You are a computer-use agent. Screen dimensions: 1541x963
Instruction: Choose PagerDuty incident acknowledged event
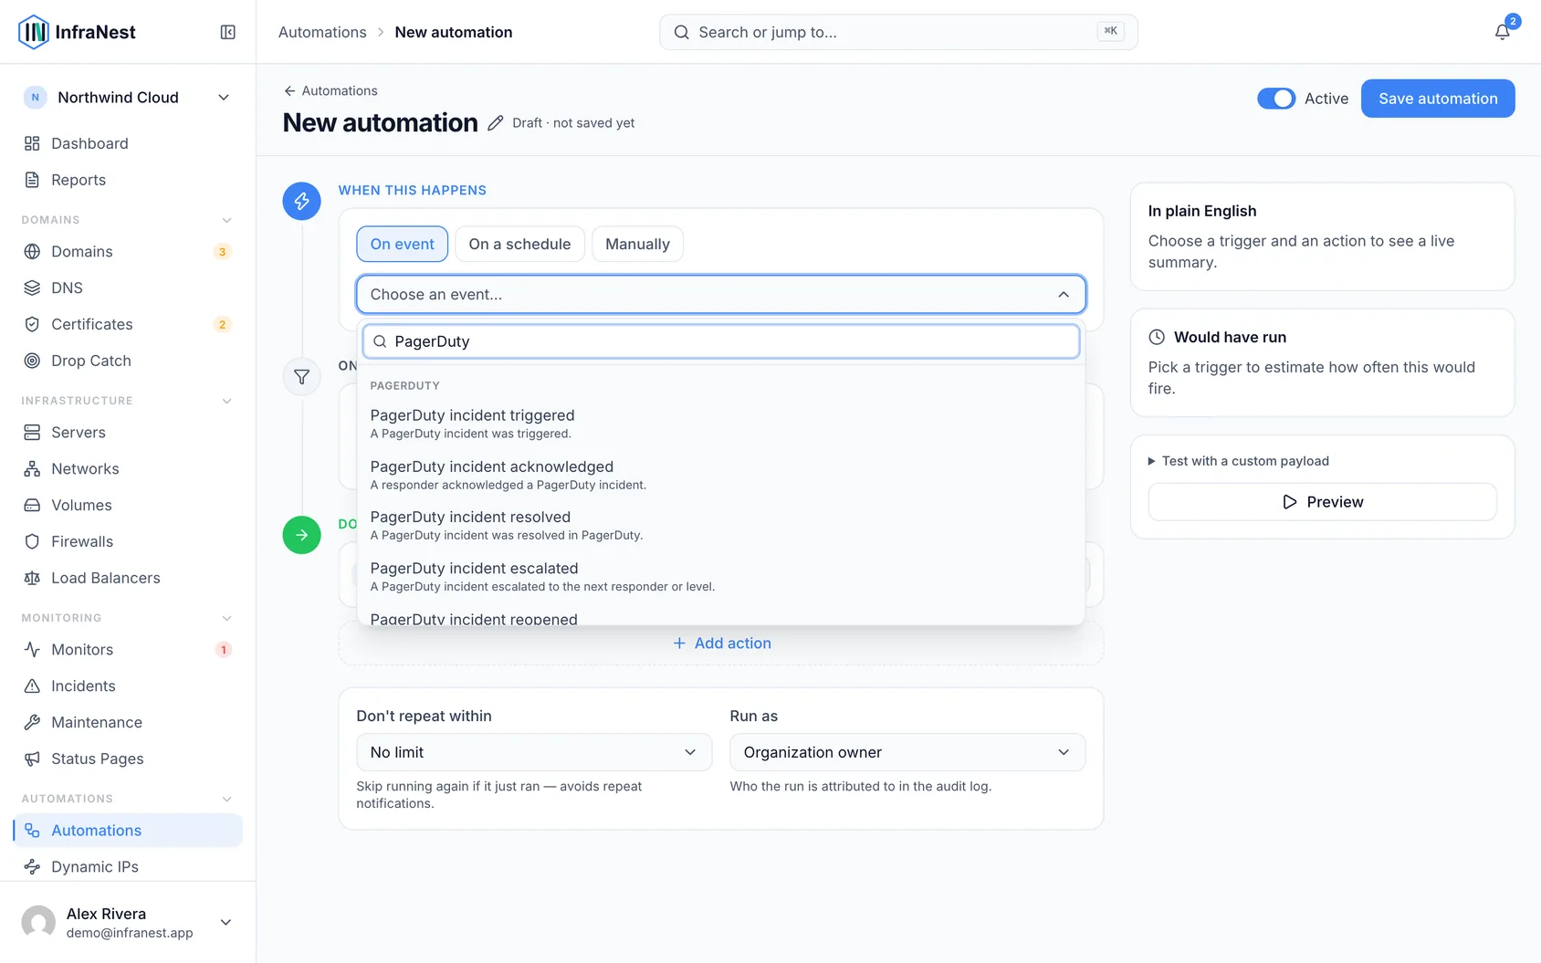click(x=721, y=475)
